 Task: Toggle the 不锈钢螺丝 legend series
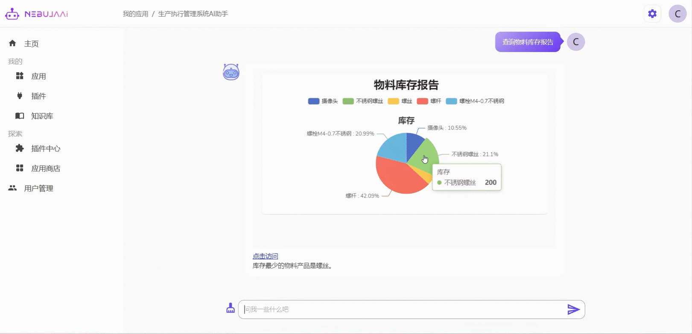point(362,101)
